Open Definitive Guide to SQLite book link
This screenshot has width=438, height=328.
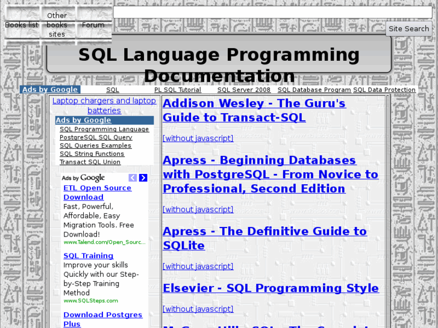click(264, 238)
